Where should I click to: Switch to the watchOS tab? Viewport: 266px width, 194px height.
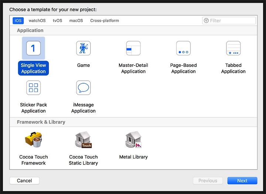coord(37,21)
